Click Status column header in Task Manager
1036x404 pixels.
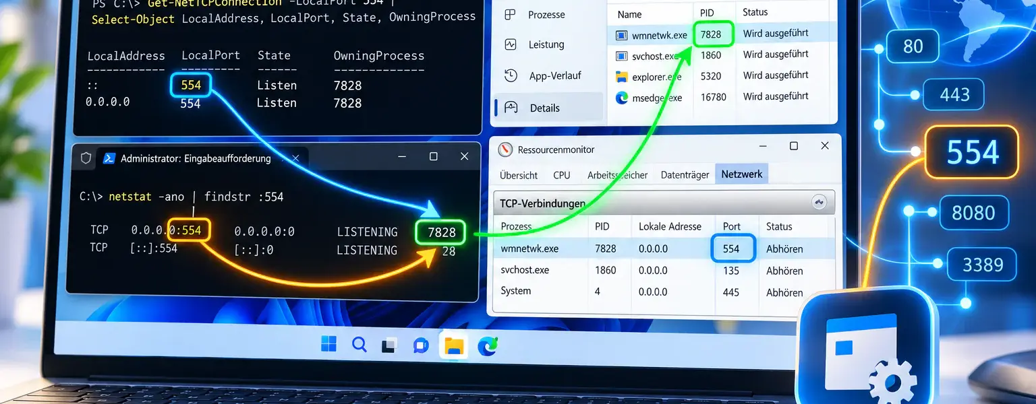755,12
